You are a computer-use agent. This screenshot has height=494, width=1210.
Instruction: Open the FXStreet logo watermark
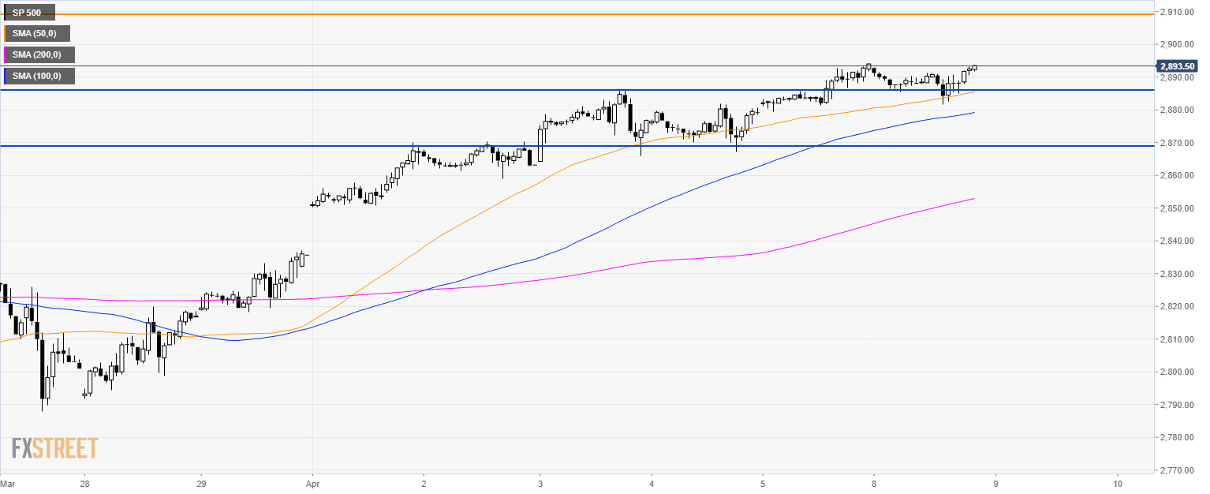pos(54,448)
